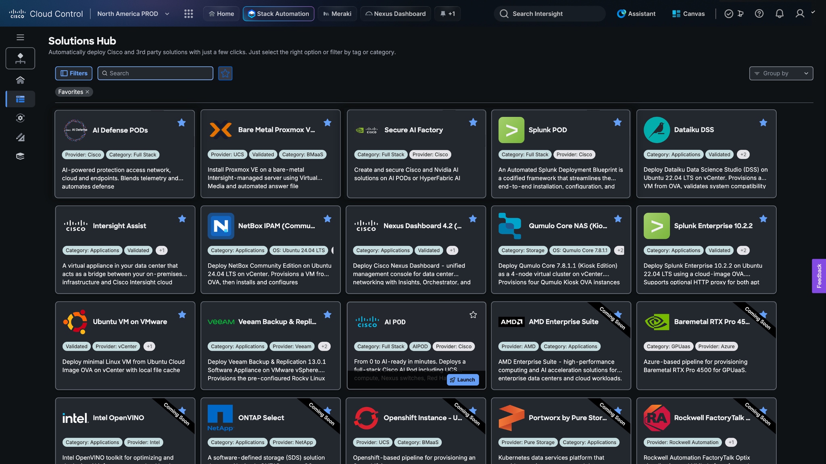826x464 pixels.
Task: Switch to Nexus Dashboard tab
Action: pyautogui.click(x=395, y=14)
